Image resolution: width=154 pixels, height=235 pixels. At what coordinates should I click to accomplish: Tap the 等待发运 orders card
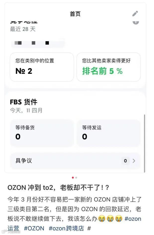[x=108, y=133]
